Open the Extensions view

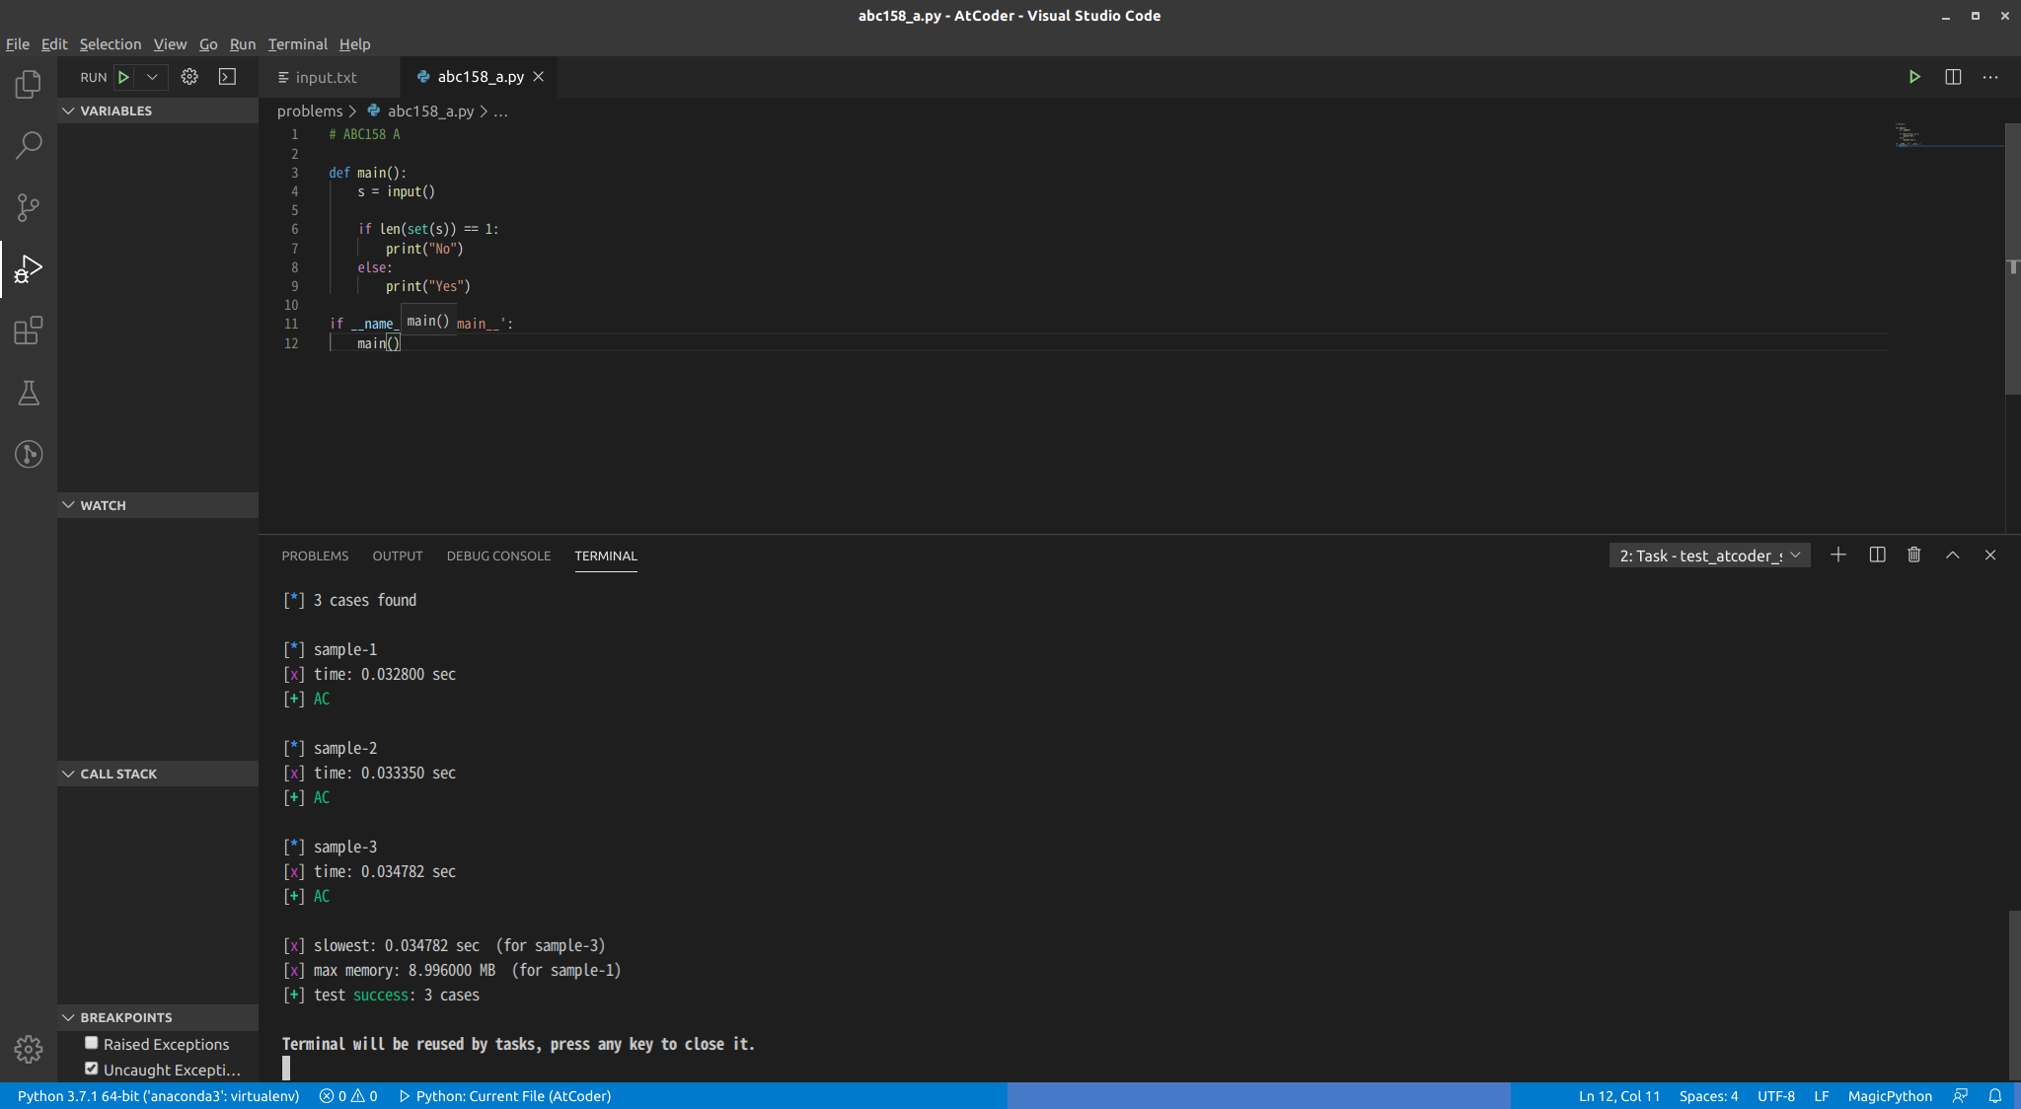click(x=28, y=331)
